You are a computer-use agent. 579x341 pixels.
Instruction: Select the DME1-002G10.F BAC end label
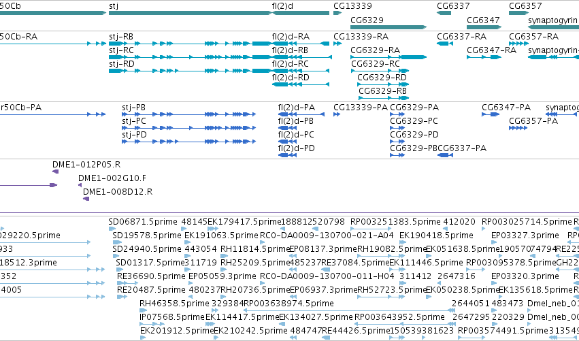point(112,178)
